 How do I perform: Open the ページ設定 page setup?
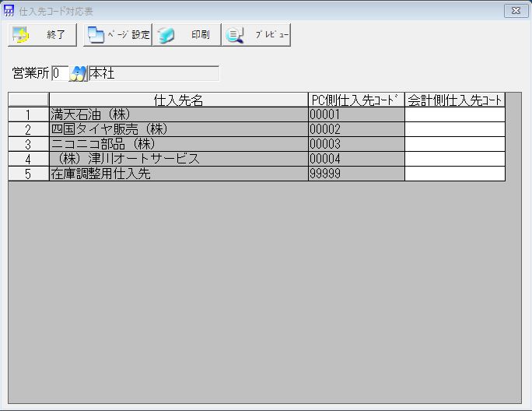117,35
